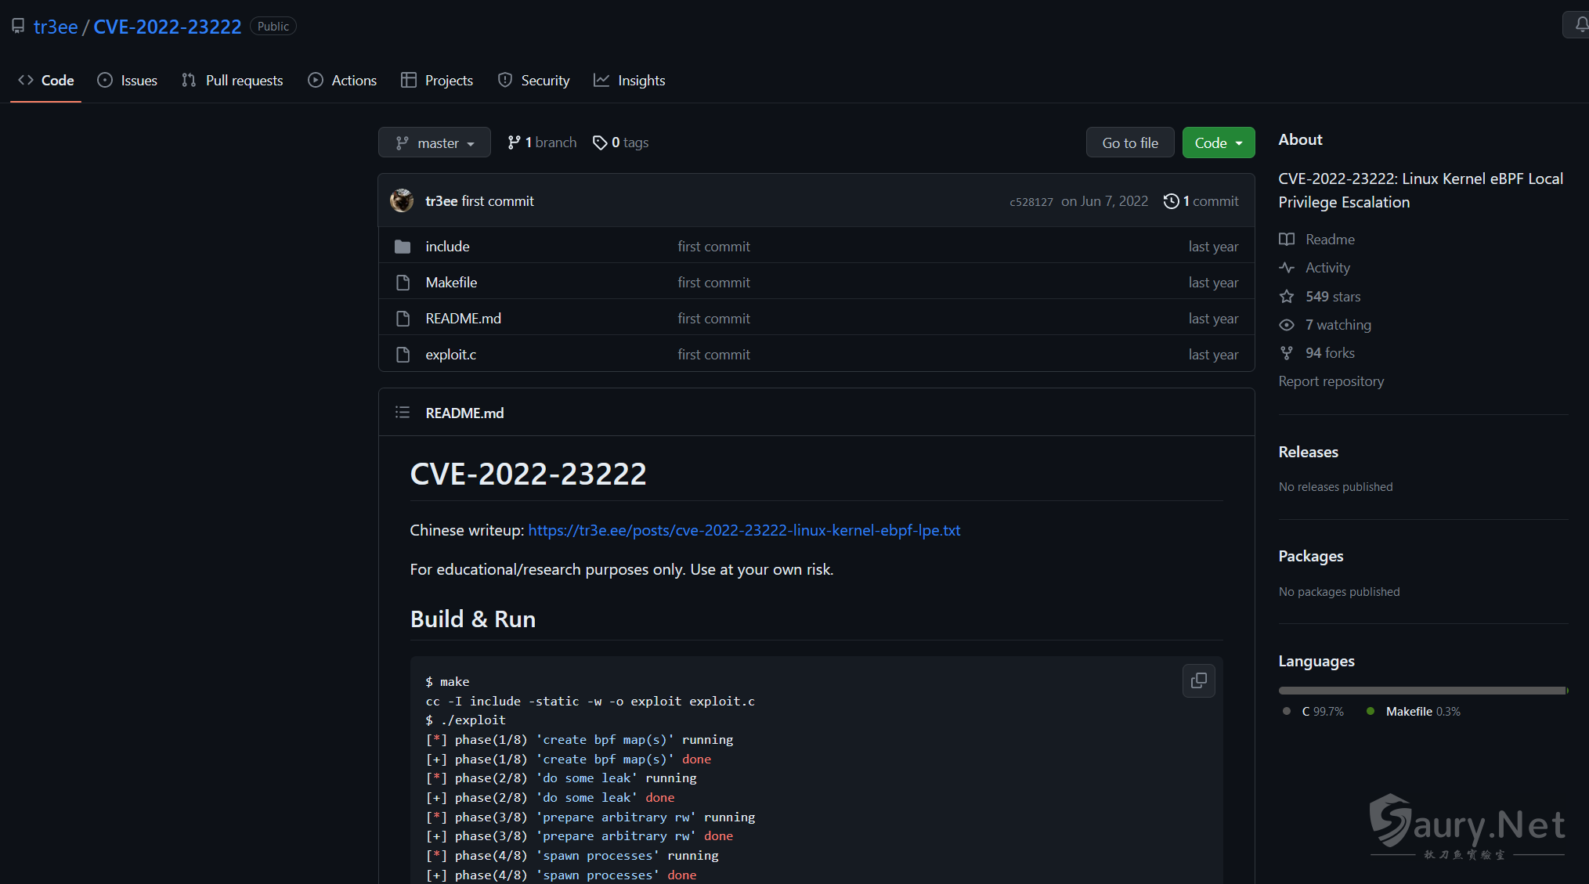Open the exploit.c file
This screenshot has width=1589, height=884.
point(450,355)
